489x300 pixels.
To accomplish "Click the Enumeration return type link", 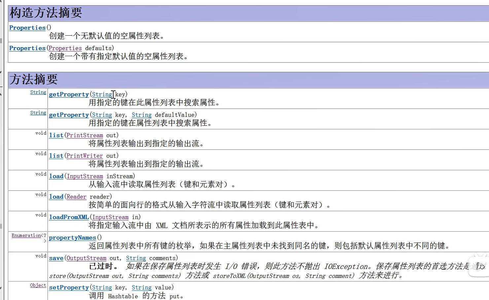I will (26, 236).
